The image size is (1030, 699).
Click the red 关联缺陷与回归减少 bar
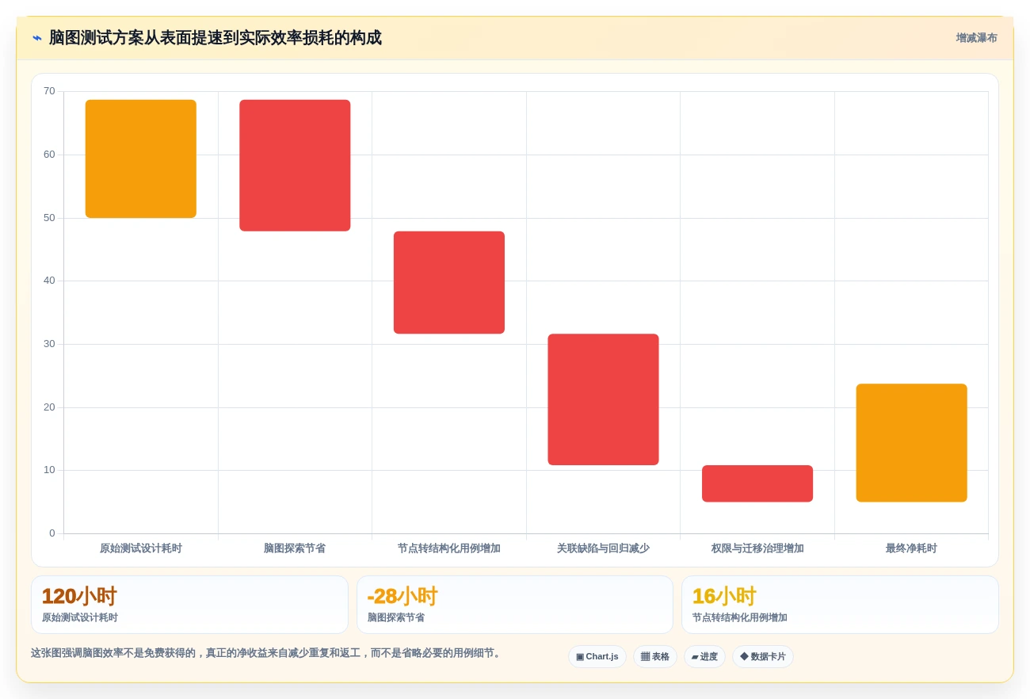point(603,399)
